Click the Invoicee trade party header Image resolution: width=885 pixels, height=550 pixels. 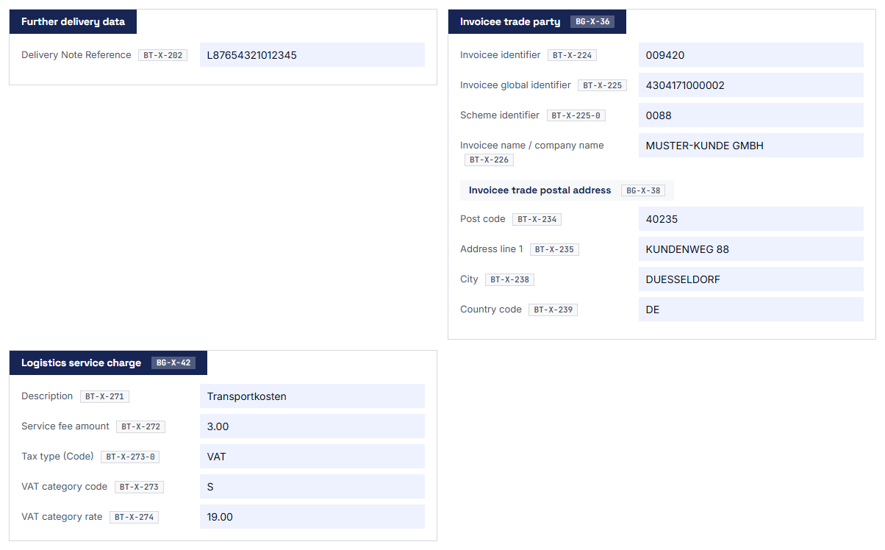tap(537, 21)
